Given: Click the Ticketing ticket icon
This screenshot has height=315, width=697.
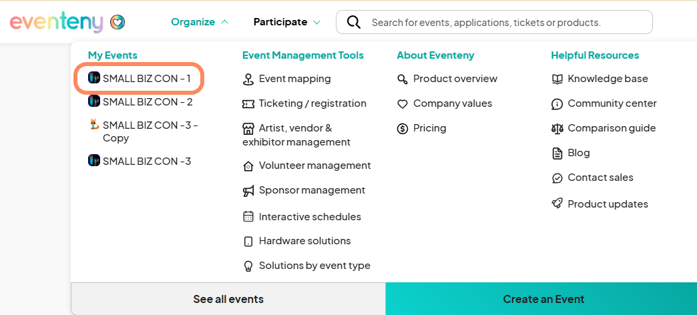Looking at the screenshot, I should 248,103.
